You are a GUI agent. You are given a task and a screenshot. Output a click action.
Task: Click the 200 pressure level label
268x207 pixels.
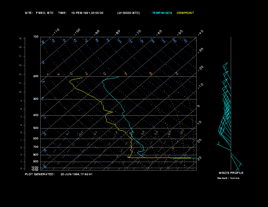[36, 76]
